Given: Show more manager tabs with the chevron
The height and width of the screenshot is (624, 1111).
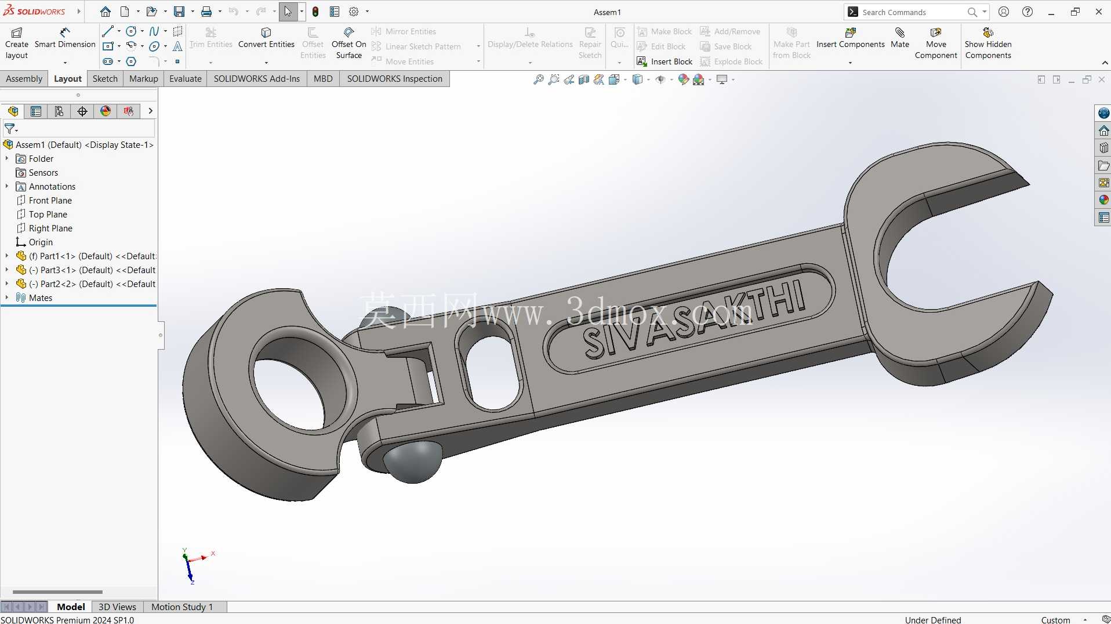Looking at the screenshot, I should click(150, 111).
